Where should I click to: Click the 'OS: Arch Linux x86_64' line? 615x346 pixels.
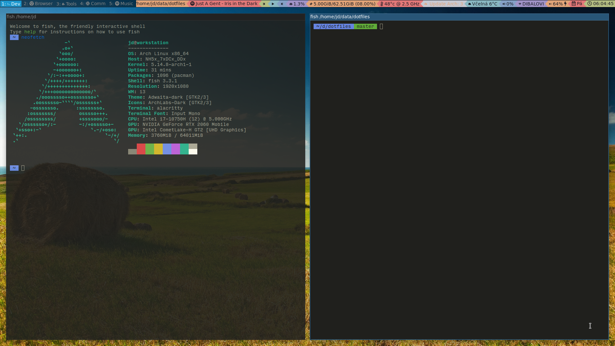click(x=158, y=54)
